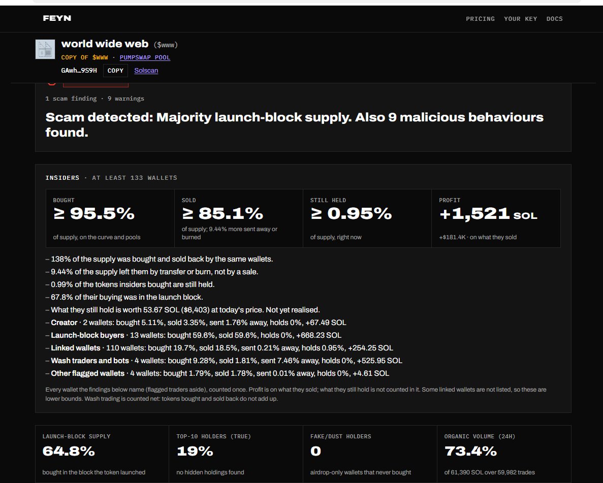Image resolution: width=603 pixels, height=483 pixels.
Task: Click the 'worth 53.67 SOL' line
Action: 183,310
